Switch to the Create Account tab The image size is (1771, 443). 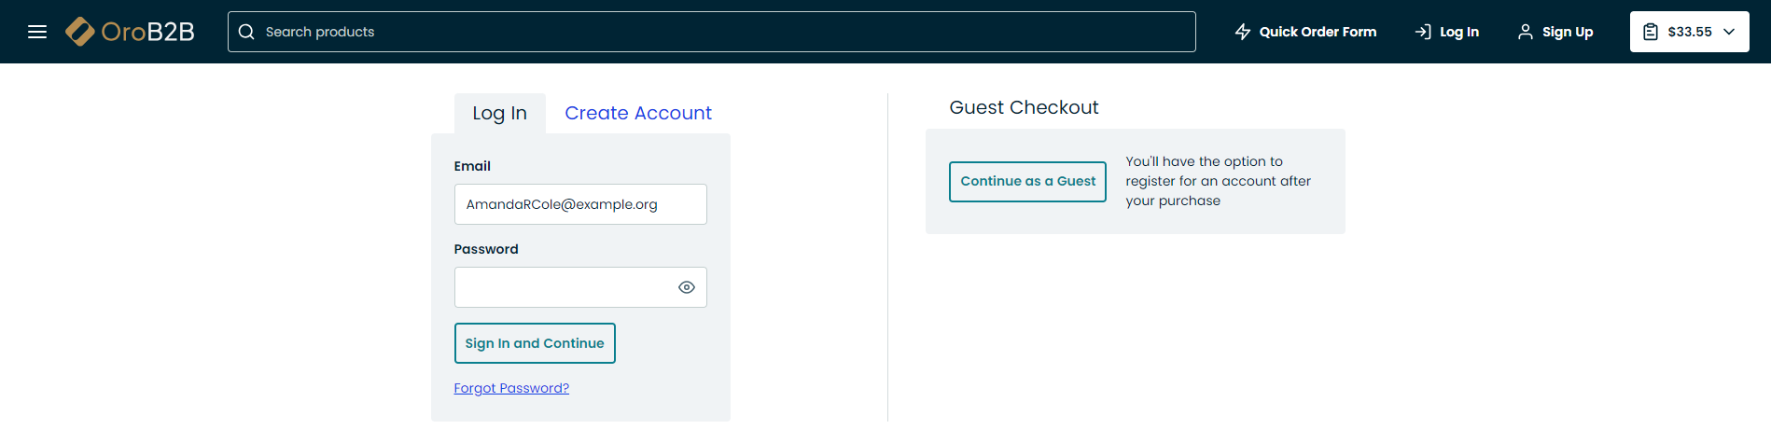[638, 113]
